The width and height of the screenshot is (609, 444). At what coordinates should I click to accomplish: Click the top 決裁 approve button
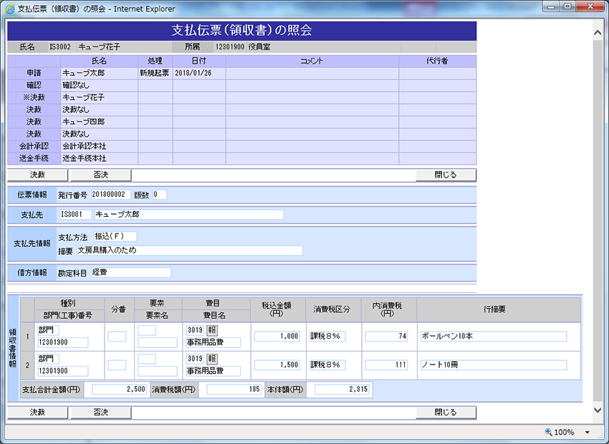click(x=38, y=175)
